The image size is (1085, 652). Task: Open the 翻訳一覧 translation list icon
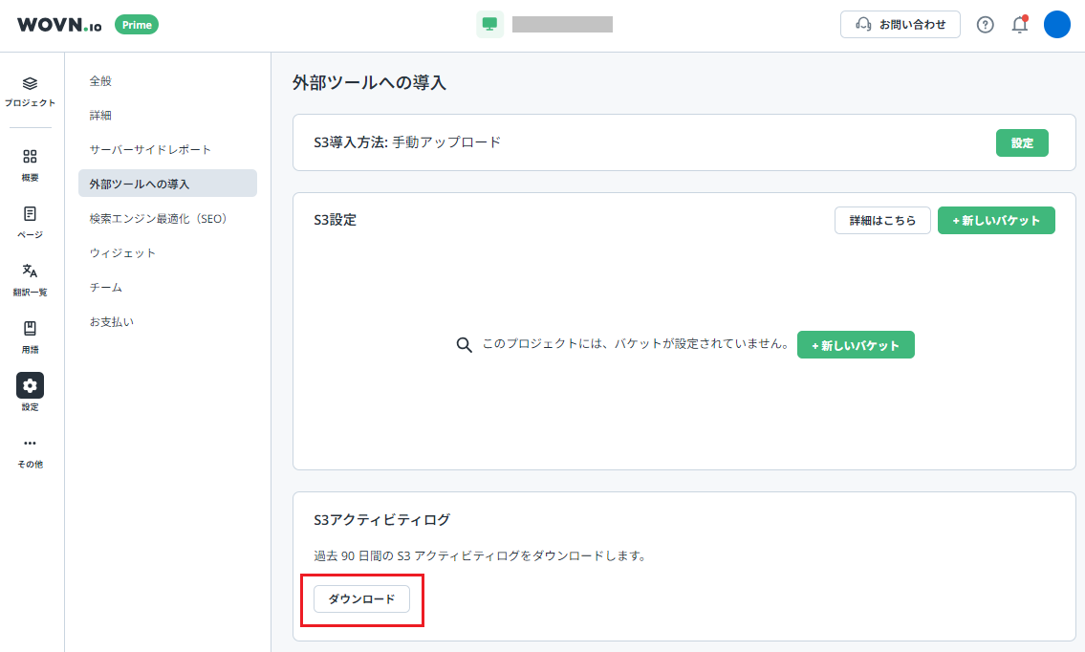pyautogui.click(x=31, y=272)
